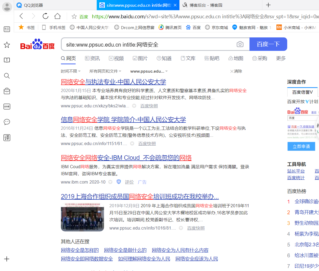
Task: Open IBM Cloud ad result title
Action: click(126, 158)
